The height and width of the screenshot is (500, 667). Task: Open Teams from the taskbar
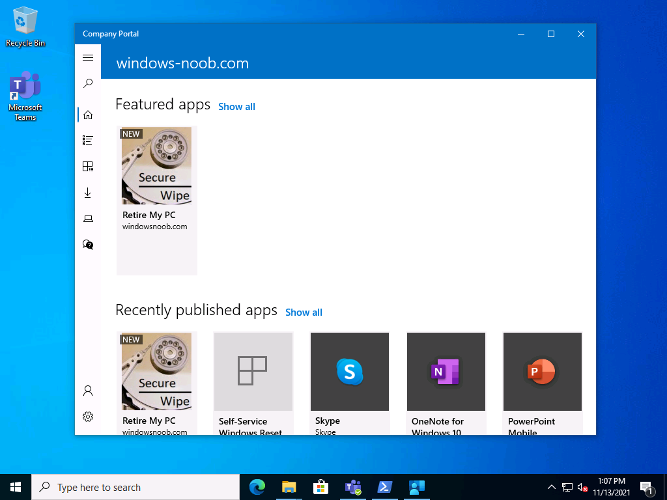coord(352,487)
